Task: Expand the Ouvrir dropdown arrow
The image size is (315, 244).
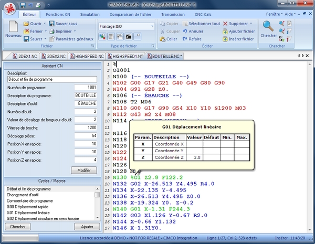Action: click(x=45, y=24)
